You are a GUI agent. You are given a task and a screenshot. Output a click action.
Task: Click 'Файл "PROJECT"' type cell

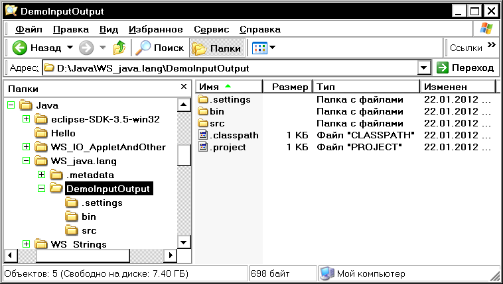pos(359,147)
